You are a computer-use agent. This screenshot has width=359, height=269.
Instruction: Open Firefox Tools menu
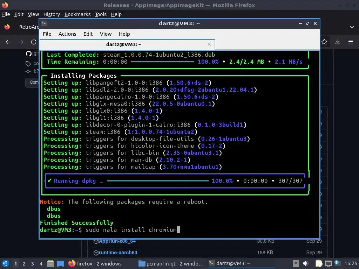pos(101,14)
